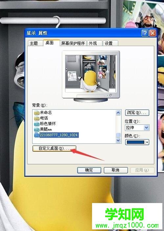Click the BMP icon beside 未命名
The width and height of the screenshot is (164, 231).
(36, 113)
